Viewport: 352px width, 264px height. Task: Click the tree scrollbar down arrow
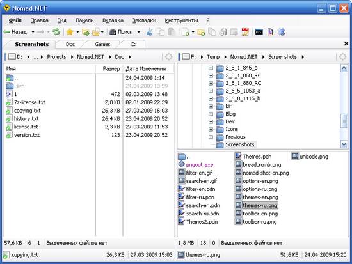tap(344, 144)
